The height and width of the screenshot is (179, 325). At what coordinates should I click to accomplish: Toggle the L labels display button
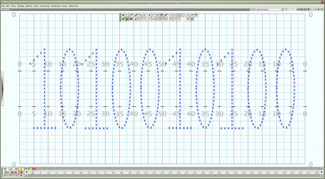coord(305,9)
